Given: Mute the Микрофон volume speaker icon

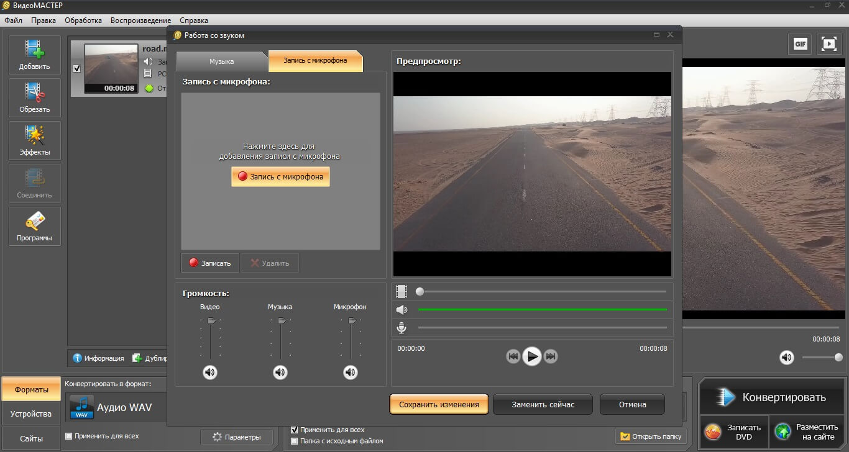Looking at the screenshot, I should [351, 373].
